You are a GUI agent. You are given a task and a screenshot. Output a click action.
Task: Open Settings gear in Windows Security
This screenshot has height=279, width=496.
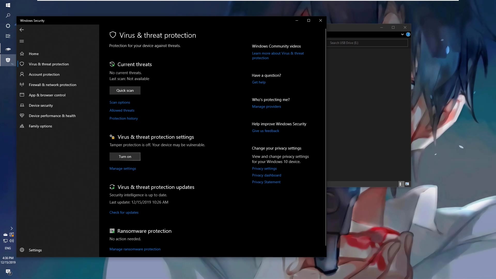click(22, 250)
